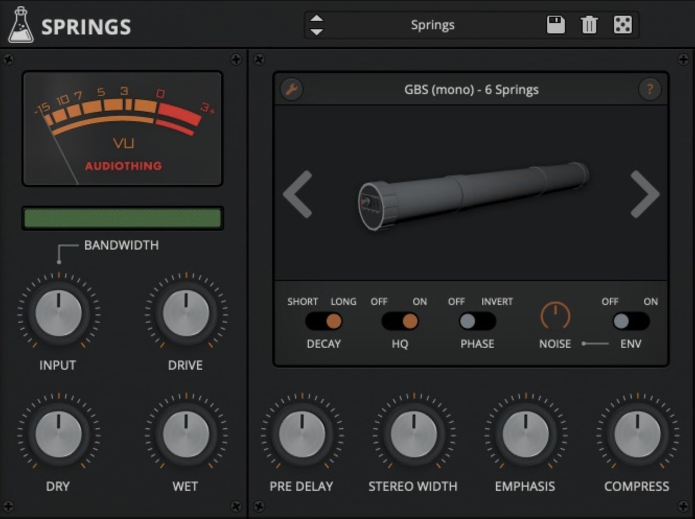Open settings with the wrench icon
695x519 pixels.
292,89
